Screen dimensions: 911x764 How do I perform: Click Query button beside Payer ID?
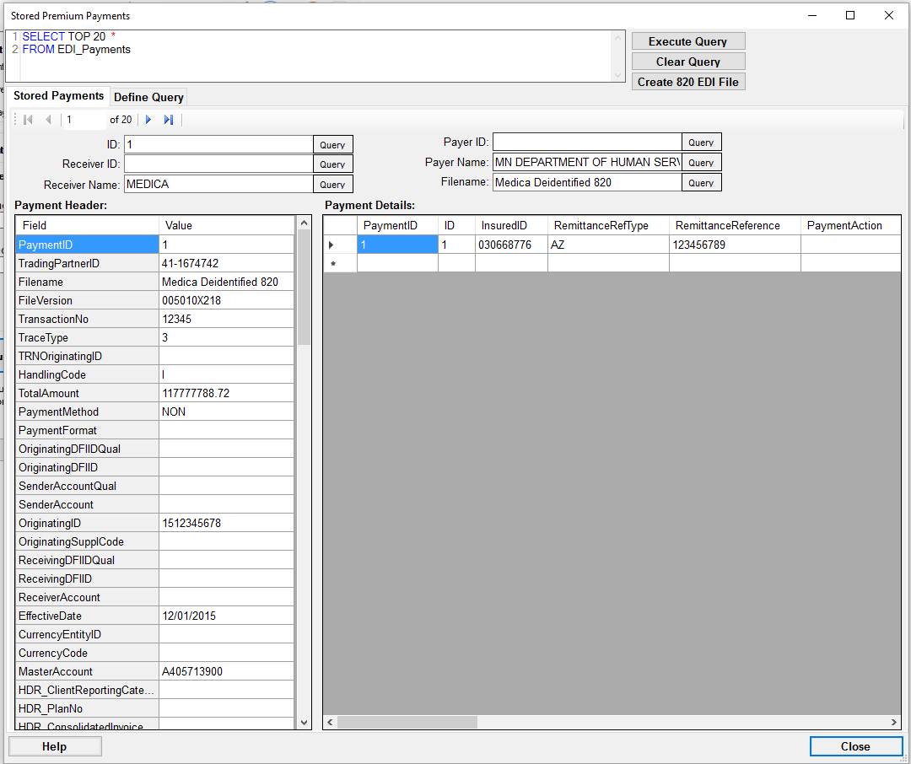pyautogui.click(x=701, y=143)
